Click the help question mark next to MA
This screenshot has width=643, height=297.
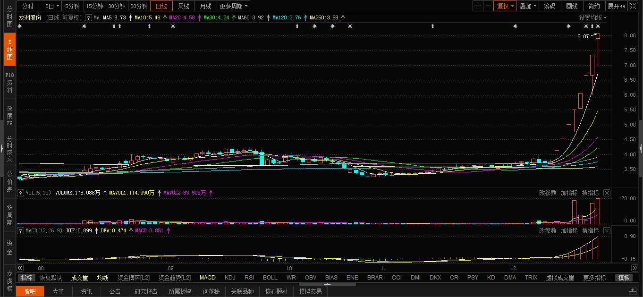(x=88, y=17)
